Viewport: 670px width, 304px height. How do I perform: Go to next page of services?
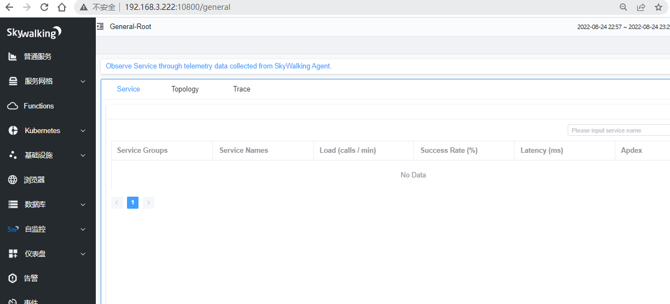click(x=148, y=203)
